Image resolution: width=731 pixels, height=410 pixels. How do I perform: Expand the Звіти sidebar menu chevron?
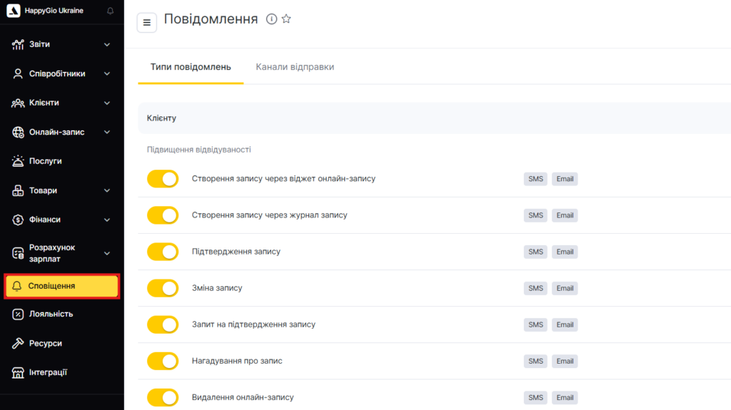tap(107, 44)
